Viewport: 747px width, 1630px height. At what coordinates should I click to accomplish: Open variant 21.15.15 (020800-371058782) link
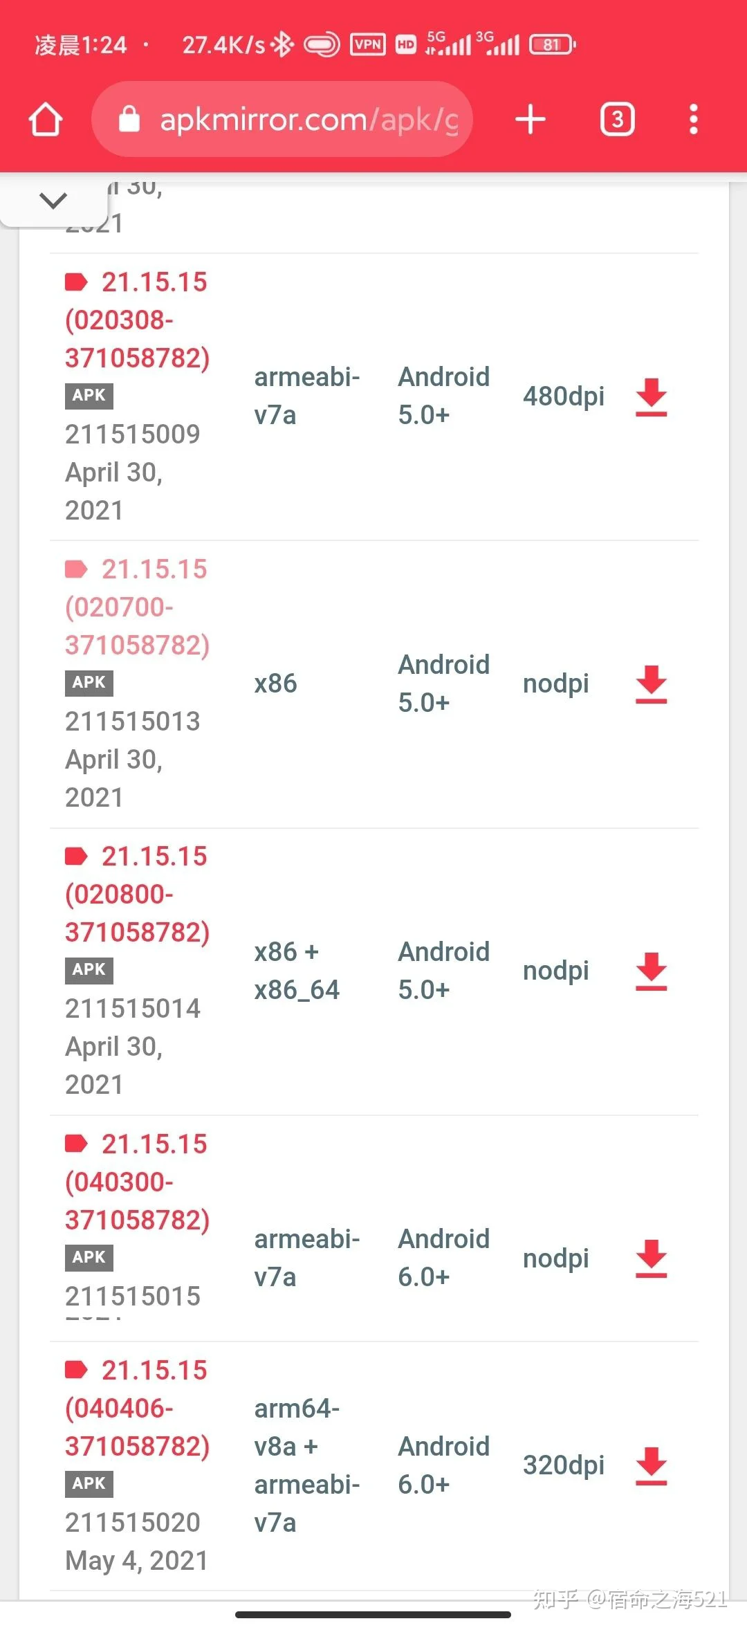137,894
